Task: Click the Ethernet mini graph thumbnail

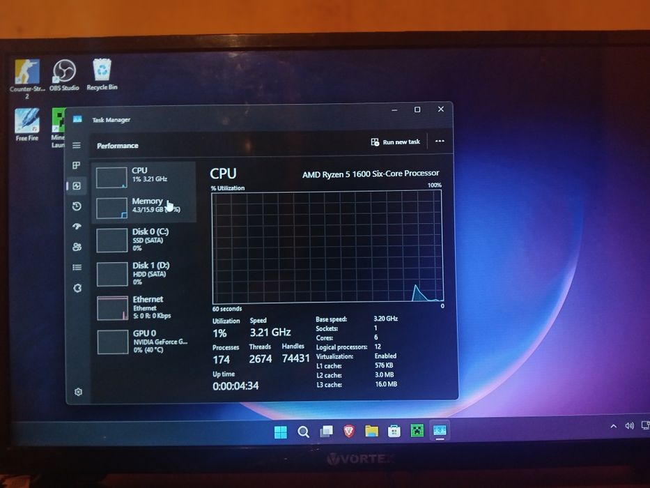Action: pos(112,308)
